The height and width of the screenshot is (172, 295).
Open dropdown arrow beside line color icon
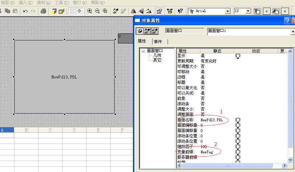click(285, 11)
